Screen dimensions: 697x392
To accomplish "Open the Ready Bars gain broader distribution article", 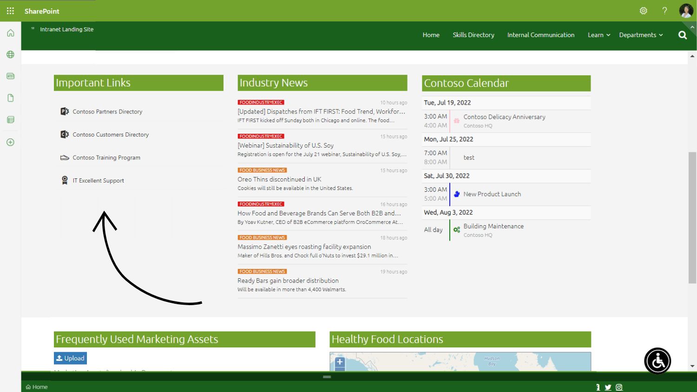I will [x=288, y=281].
